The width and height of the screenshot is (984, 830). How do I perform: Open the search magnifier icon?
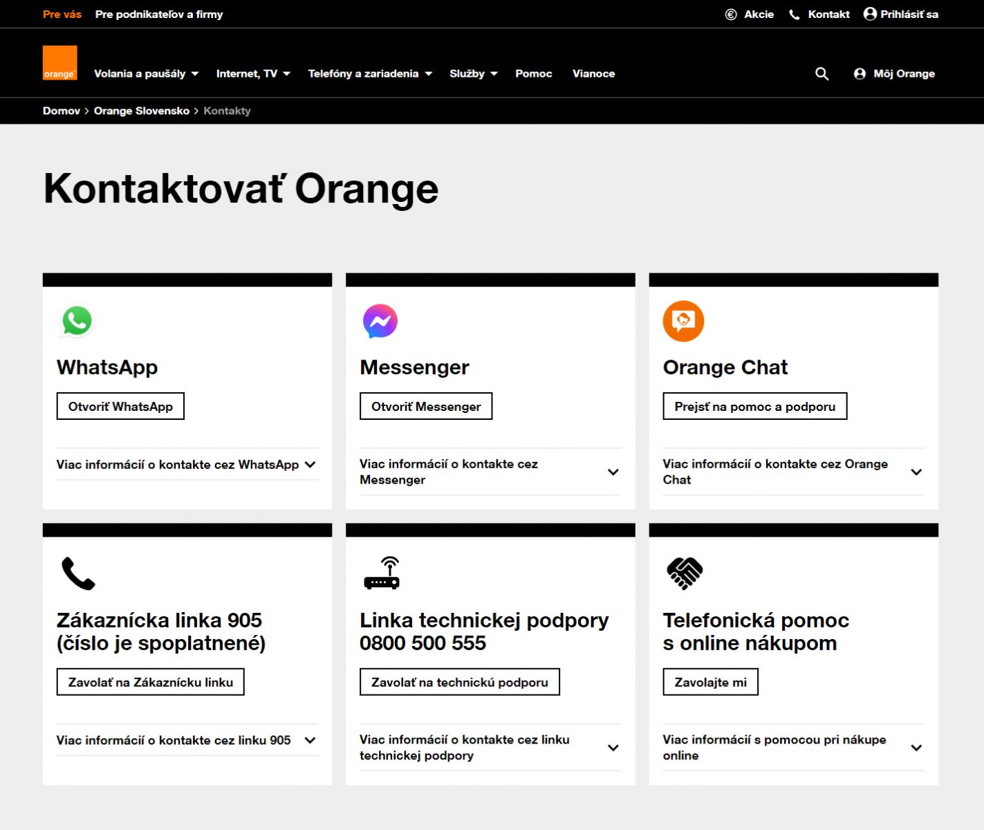point(821,74)
